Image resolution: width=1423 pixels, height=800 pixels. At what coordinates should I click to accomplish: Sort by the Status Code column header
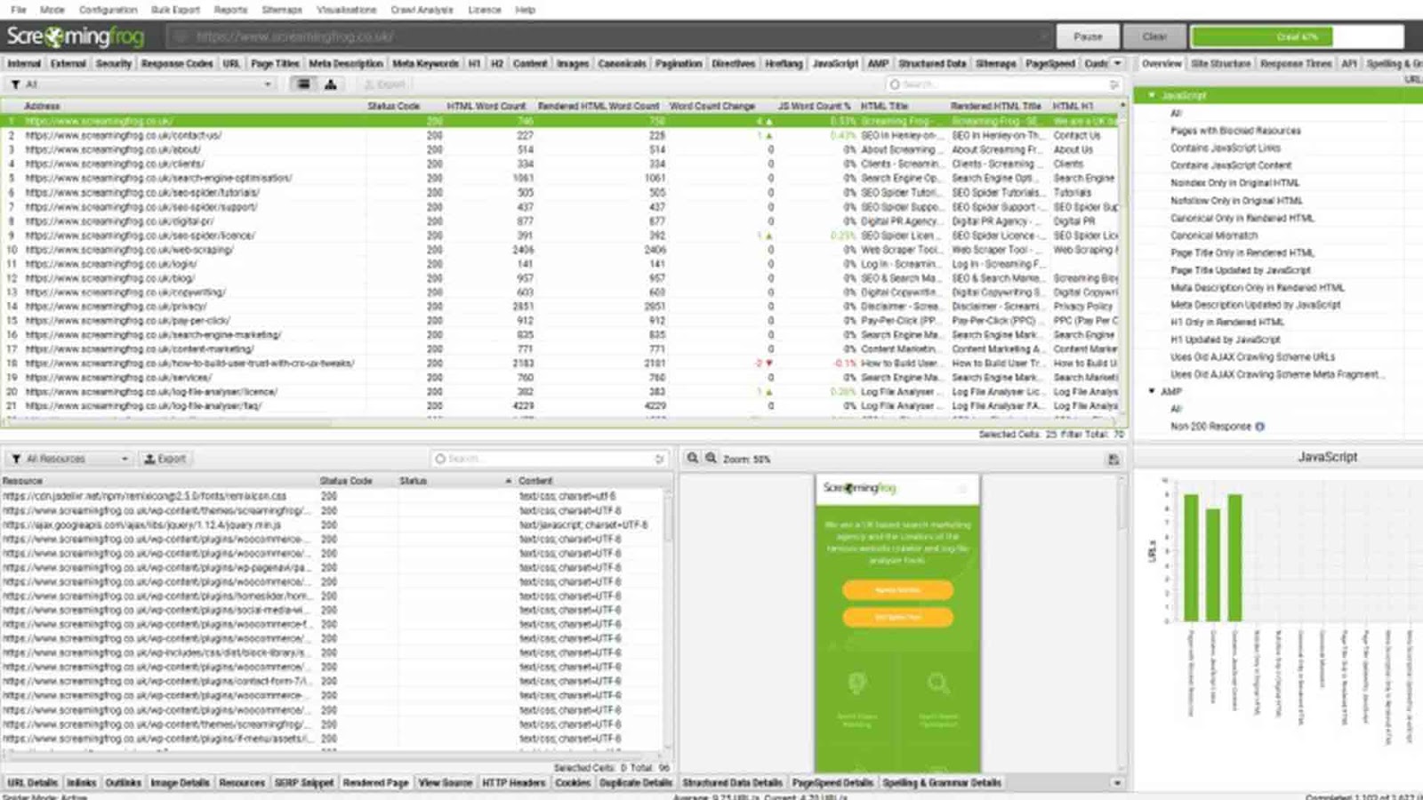(x=394, y=106)
